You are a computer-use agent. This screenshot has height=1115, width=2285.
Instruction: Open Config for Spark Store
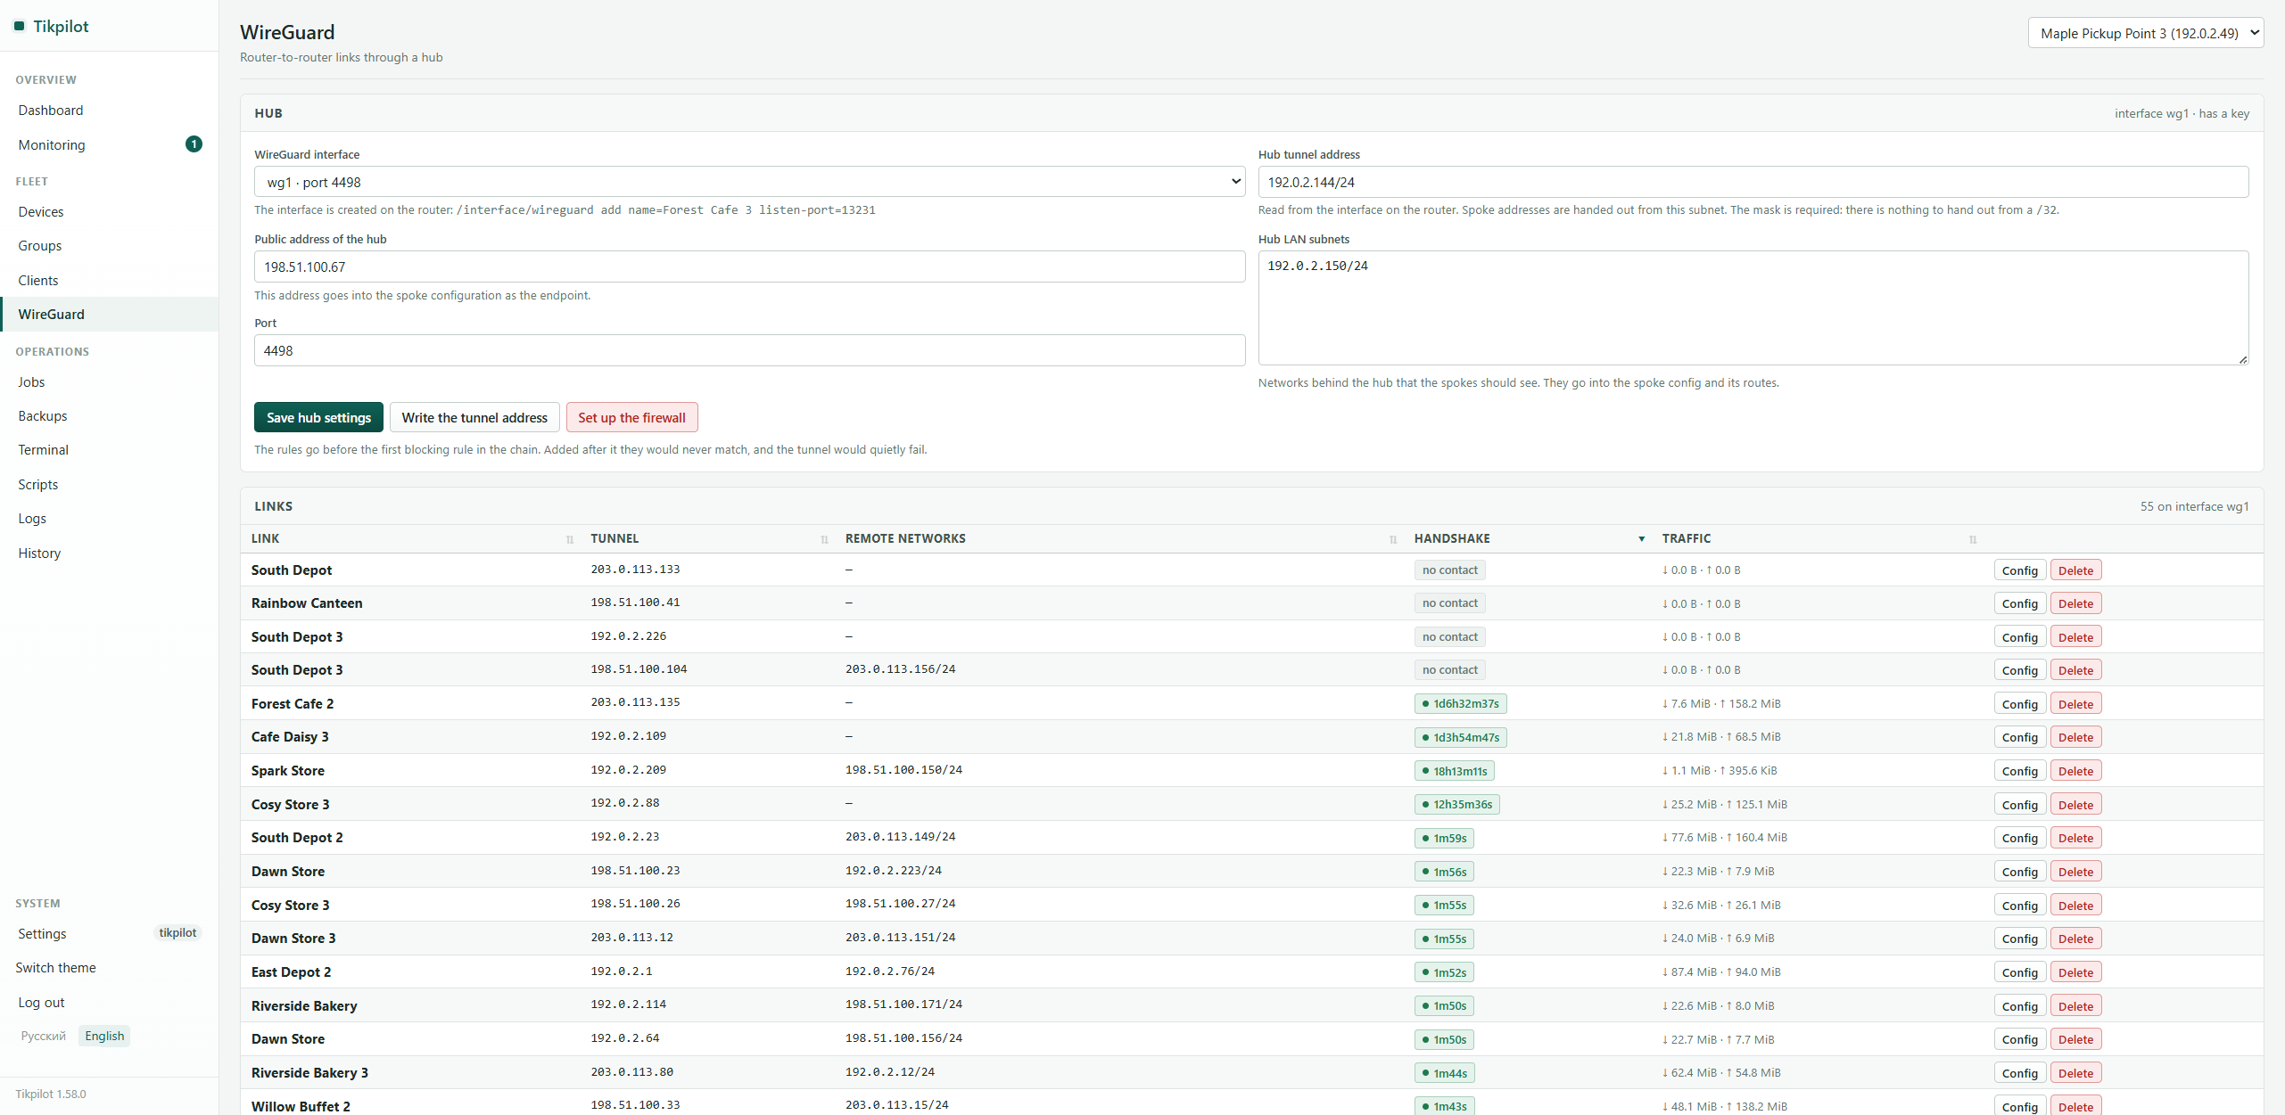tap(2019, 771)
